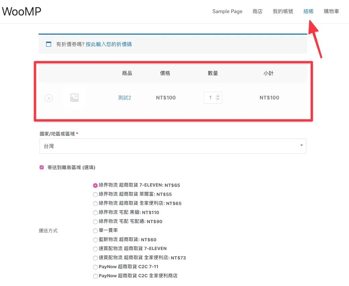Select 綠界物流 宅配 黑貓 delivery option
This screenshot has width=349, height=286.
click(x=95, y=212)
